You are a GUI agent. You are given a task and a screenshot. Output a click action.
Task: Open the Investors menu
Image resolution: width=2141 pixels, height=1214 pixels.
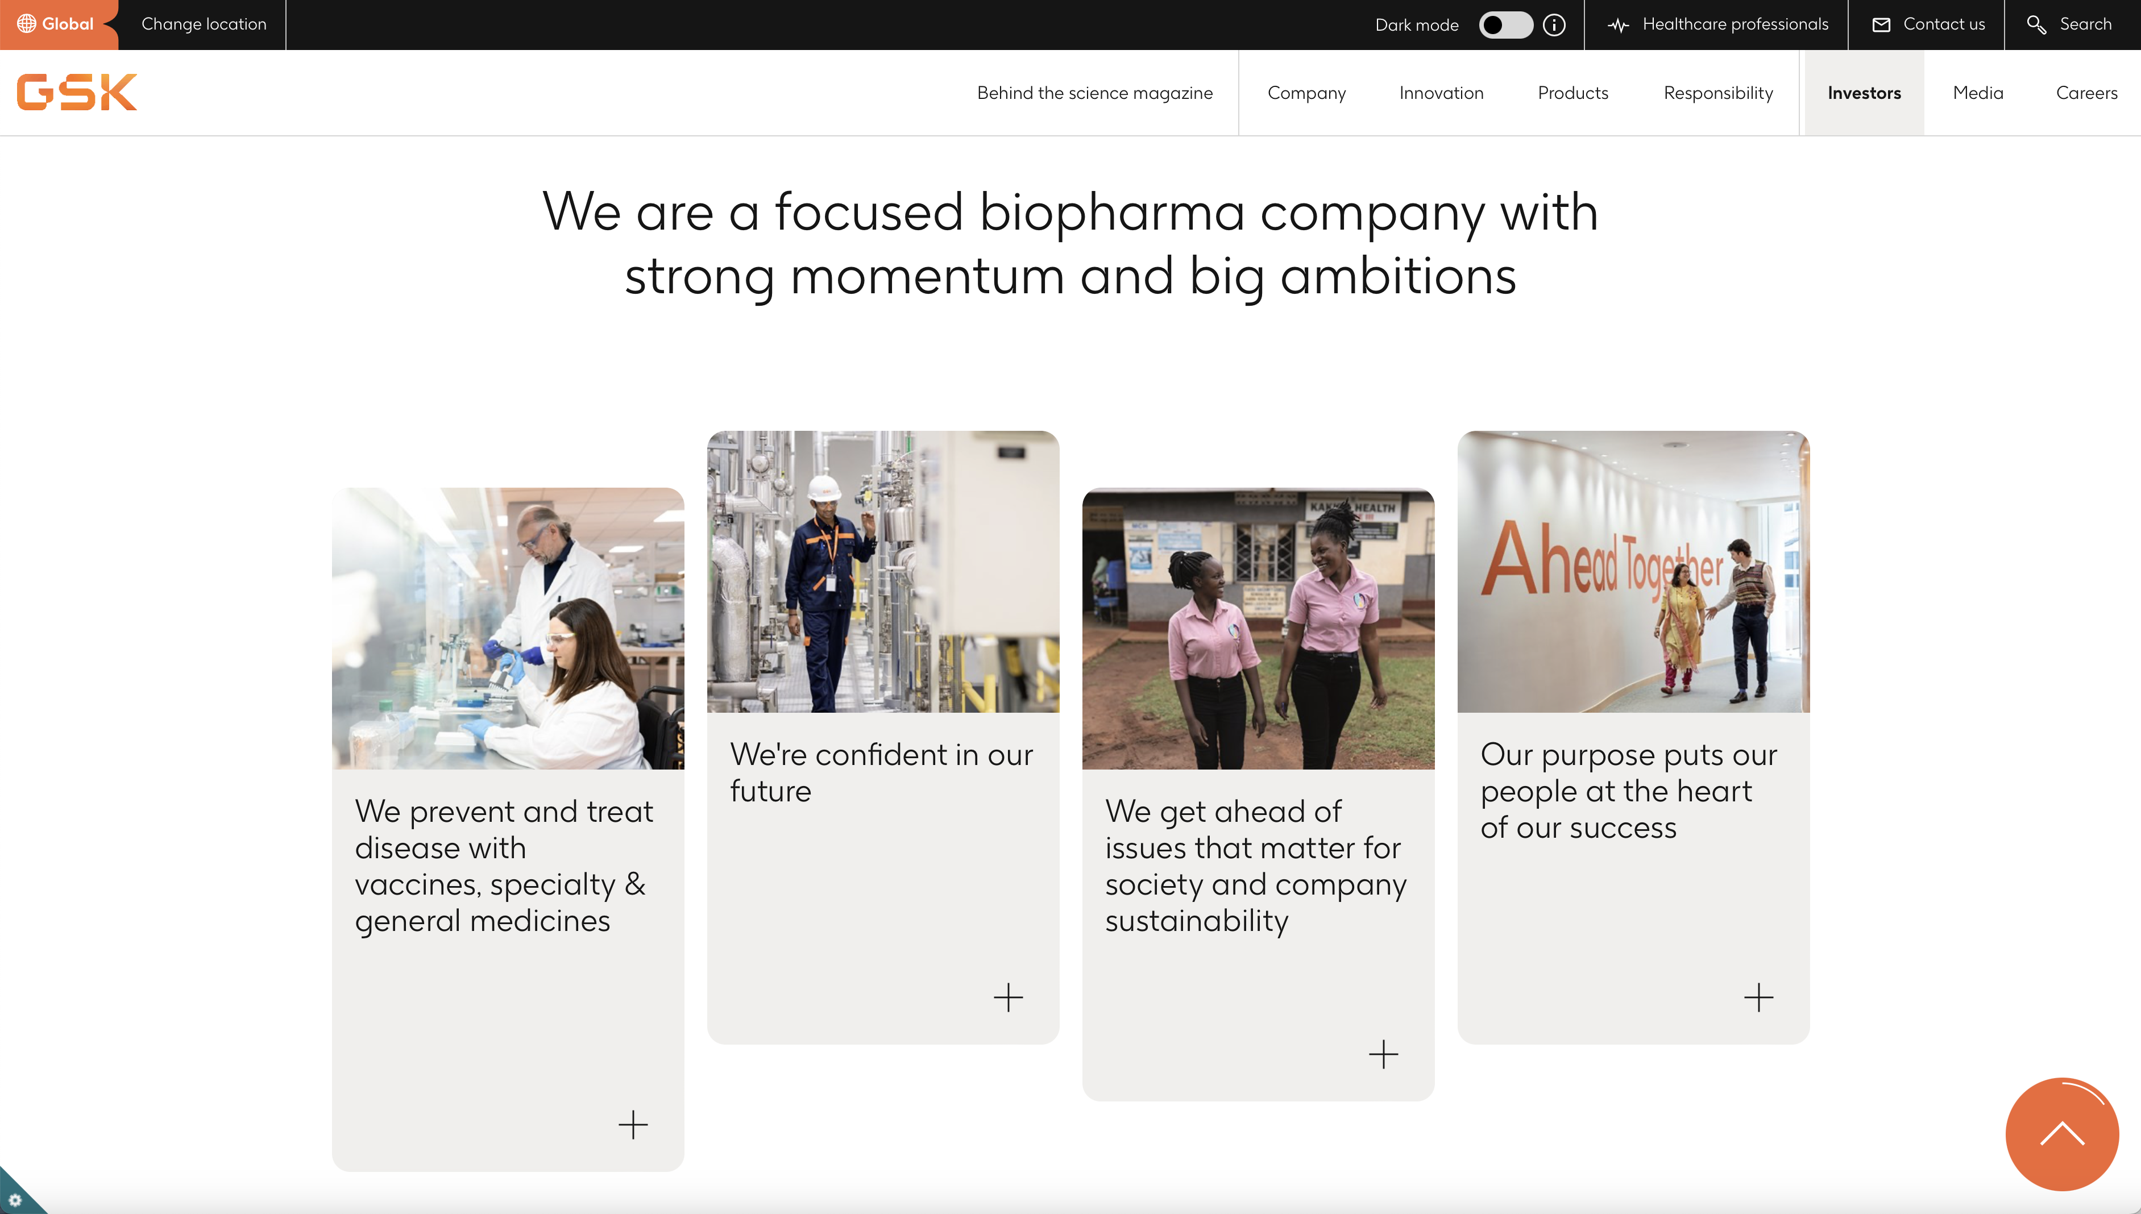[1864, 93]
